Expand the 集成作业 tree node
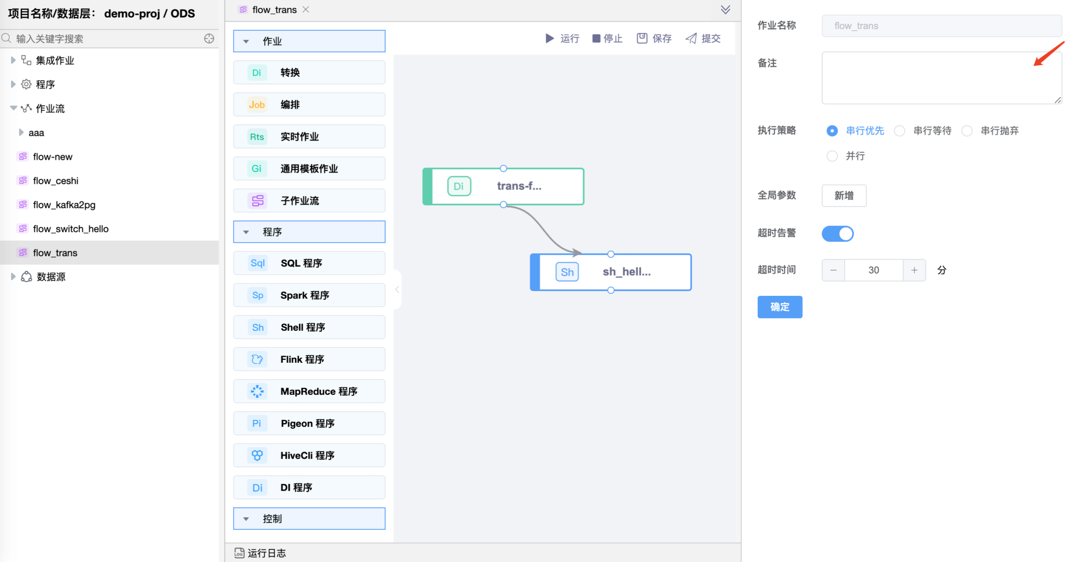The height and width of the screenshot is (562, 1073). 13,61
